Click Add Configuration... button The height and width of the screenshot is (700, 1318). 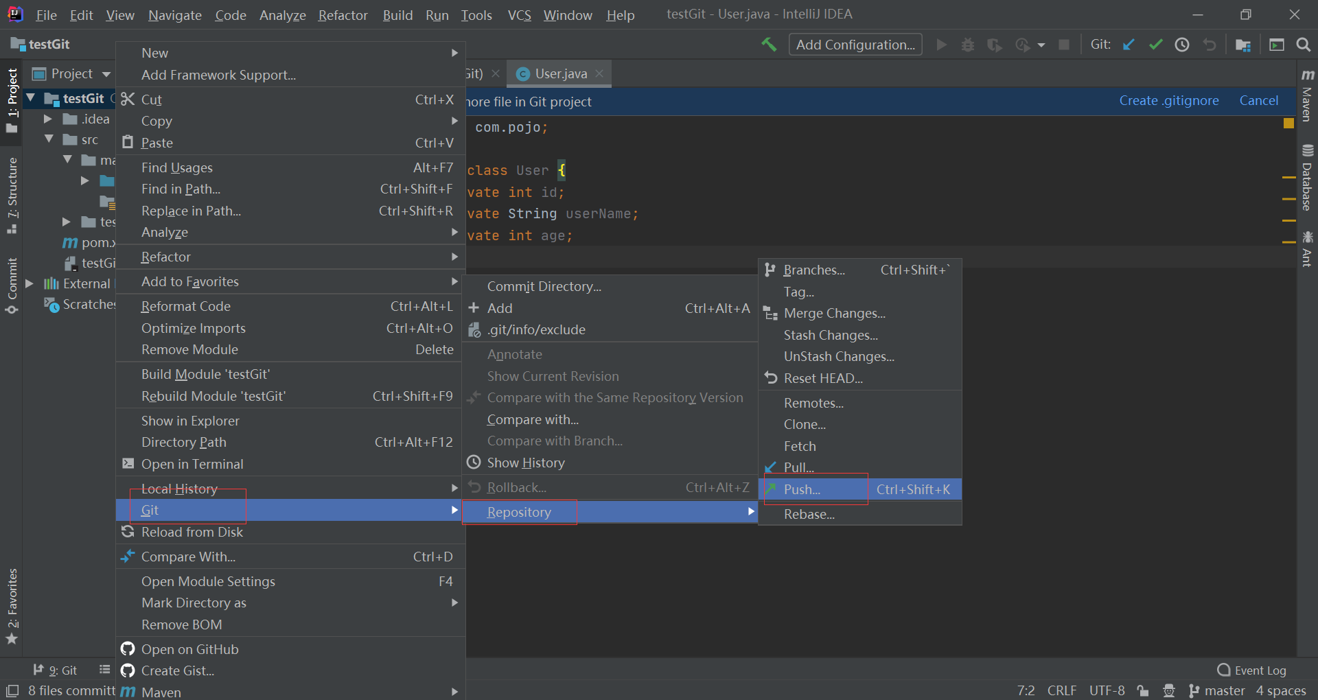[x=855, y=45]
